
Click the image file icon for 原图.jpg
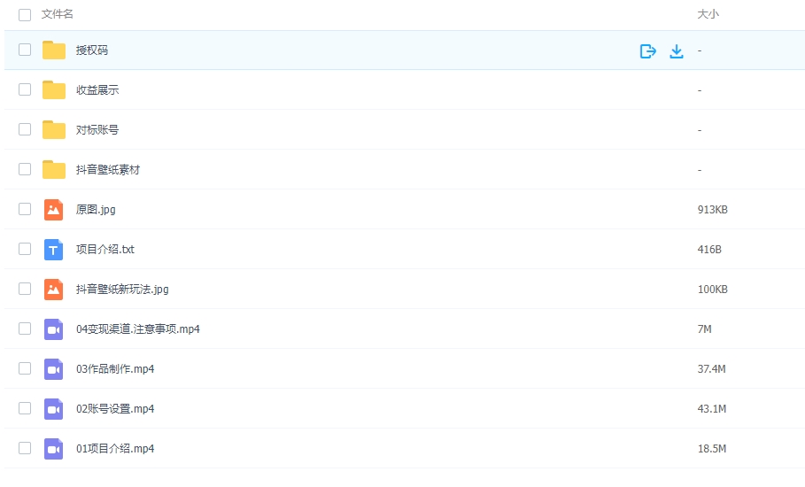click(x=54, y=209)
